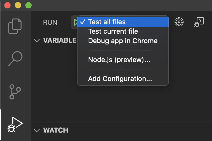This screenshot has width=212, height=141.
Task: Click the VARIABLES section header label
Action: (59, 40)
